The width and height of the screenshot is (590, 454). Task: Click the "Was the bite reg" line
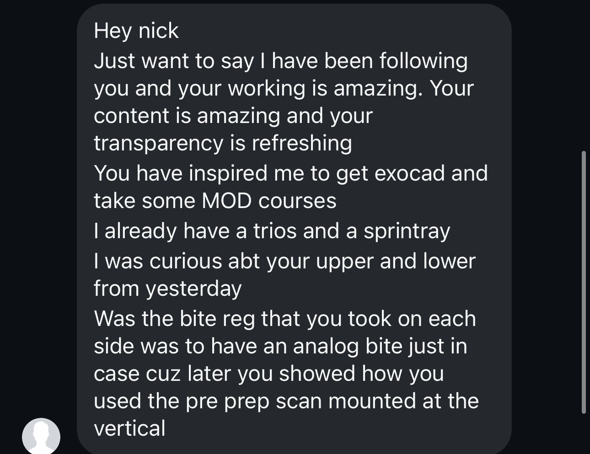[x=284, y=319]
